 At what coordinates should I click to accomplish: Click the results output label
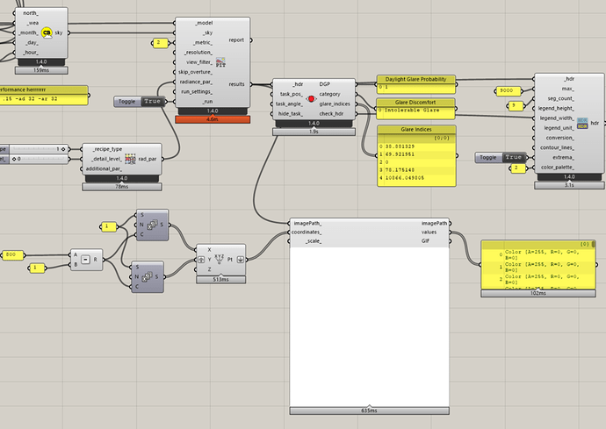(x=236, y=84)
